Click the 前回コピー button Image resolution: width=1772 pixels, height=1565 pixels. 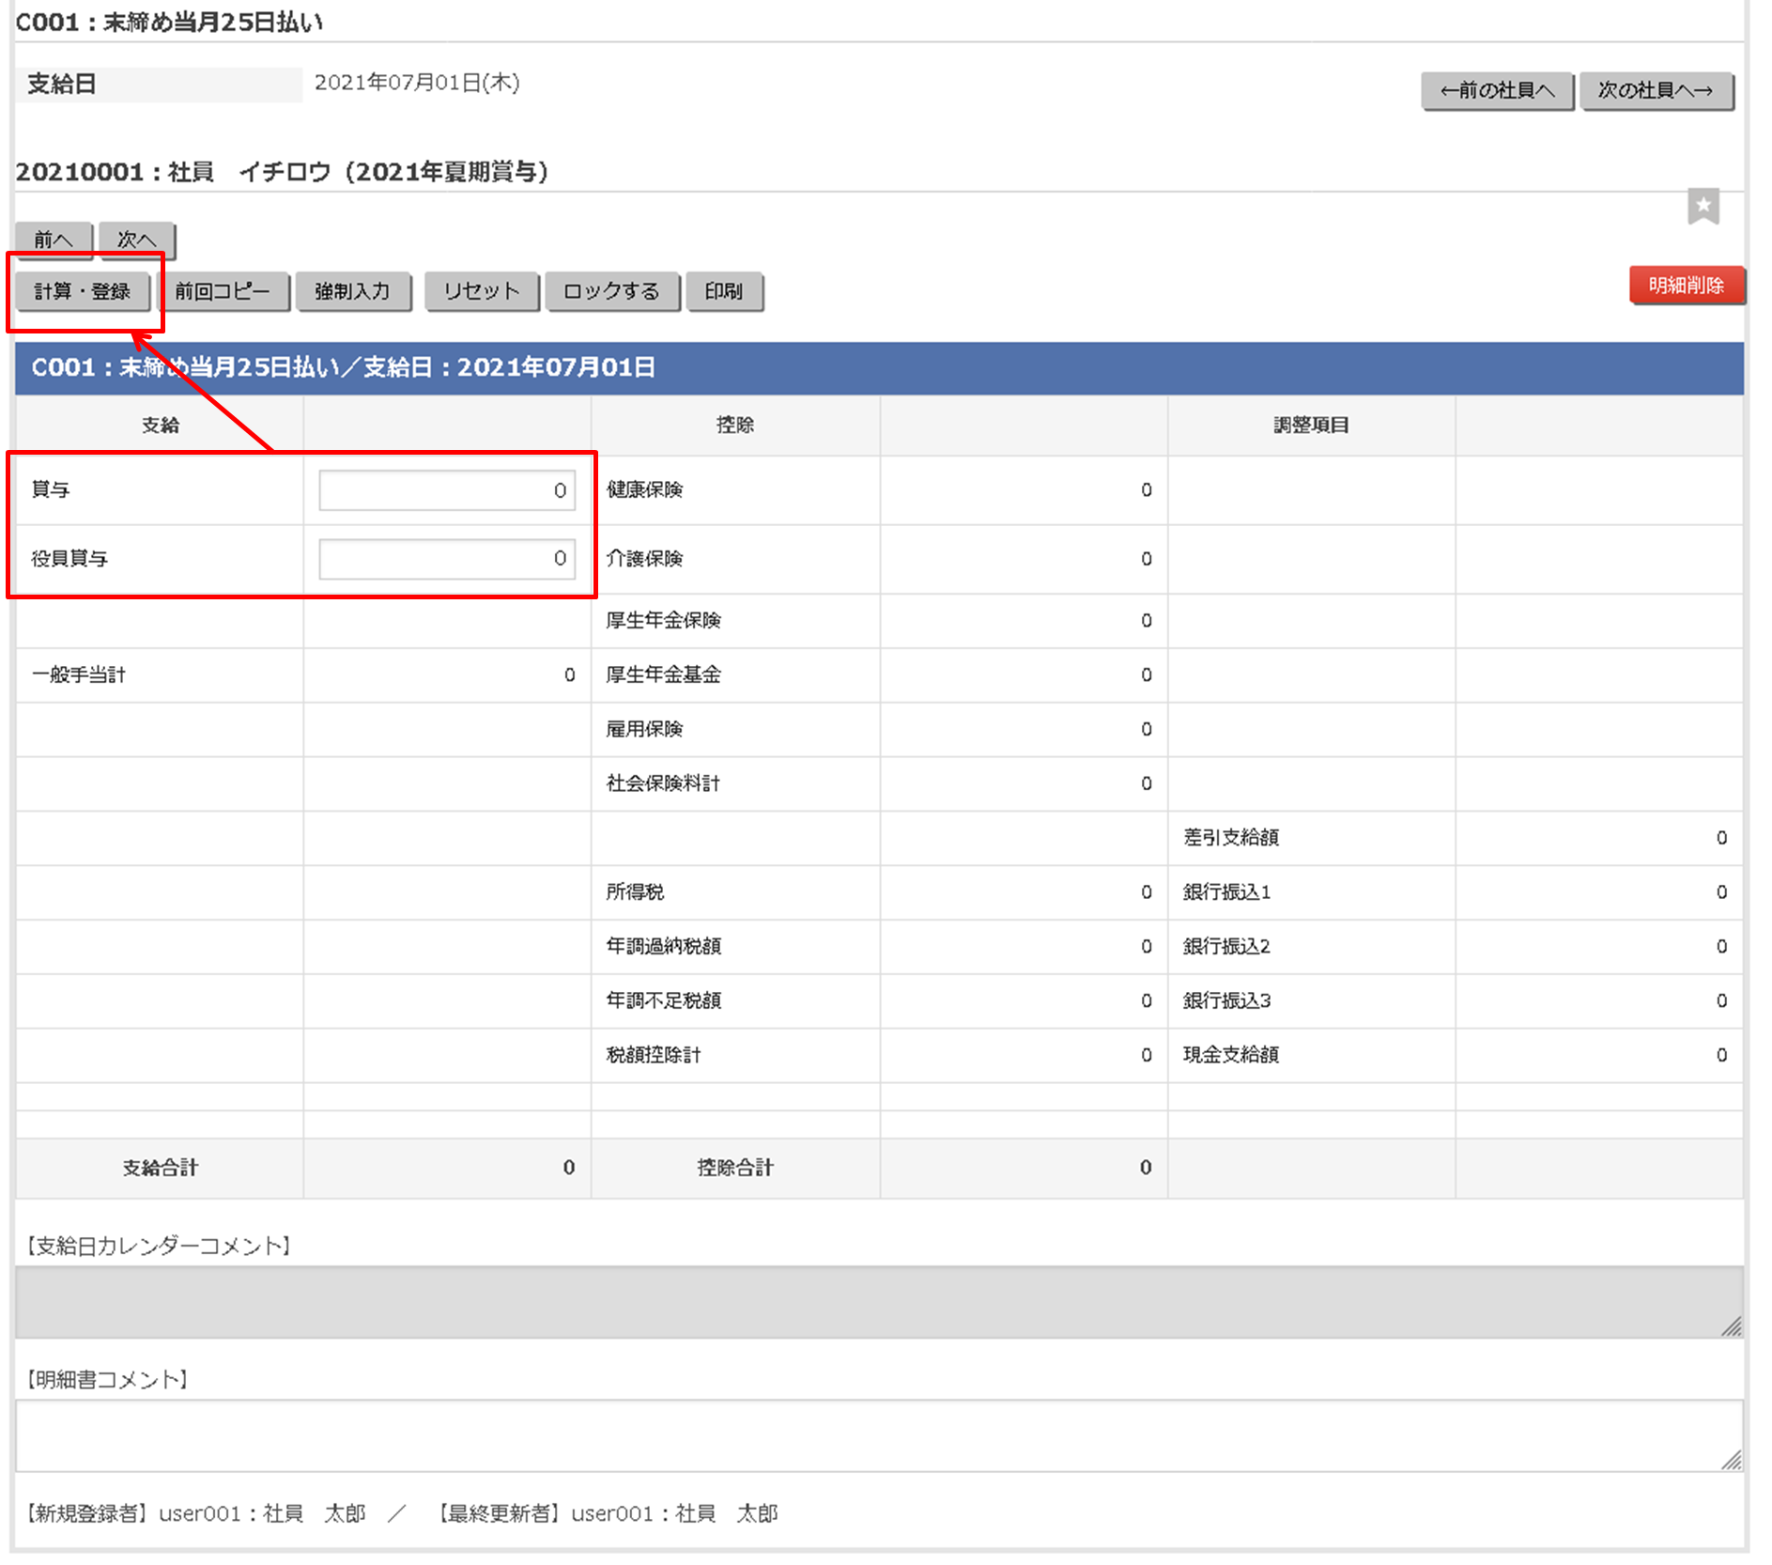tap(222, 291)
